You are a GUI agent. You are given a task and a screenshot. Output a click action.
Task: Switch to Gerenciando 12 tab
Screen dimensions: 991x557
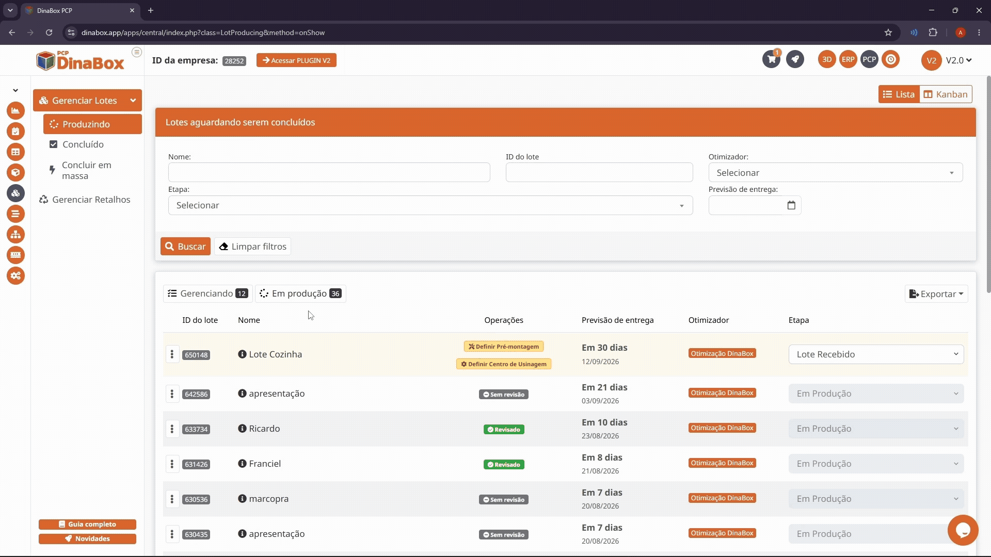207,293
